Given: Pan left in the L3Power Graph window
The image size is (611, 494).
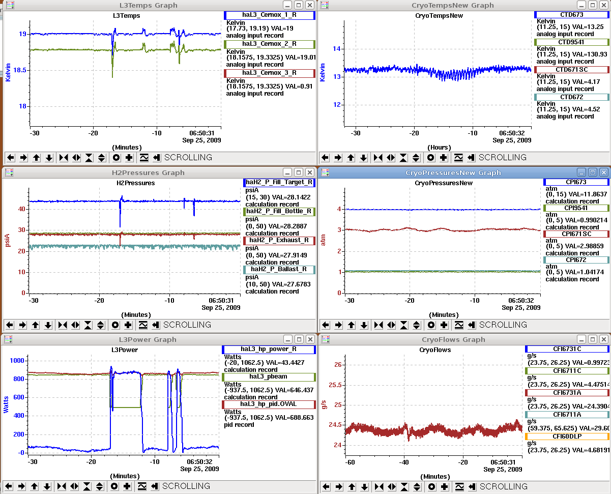Looking at the screenshot, I should (x=10, y=486).
